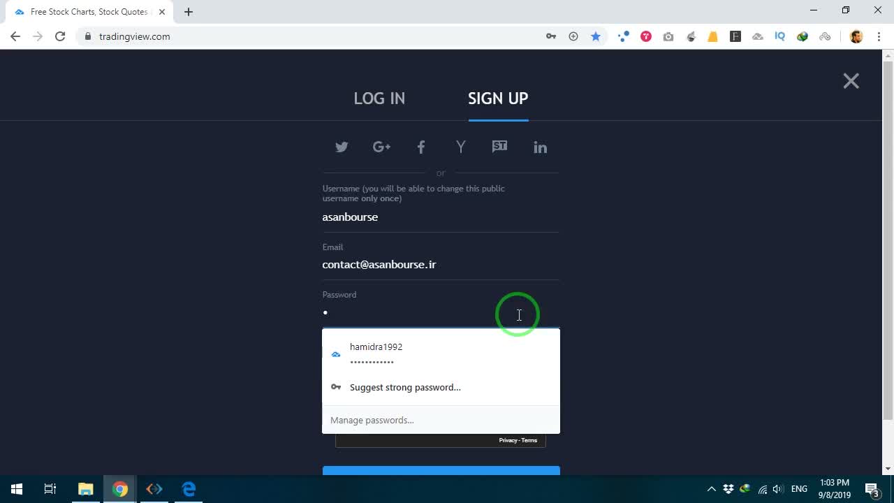Screen dimensions: 894x503
Task: Switch to the LOG IN tab
Action: click(379, 99)
